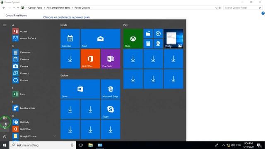Open the Groove Music small tile

pos(158,34)
